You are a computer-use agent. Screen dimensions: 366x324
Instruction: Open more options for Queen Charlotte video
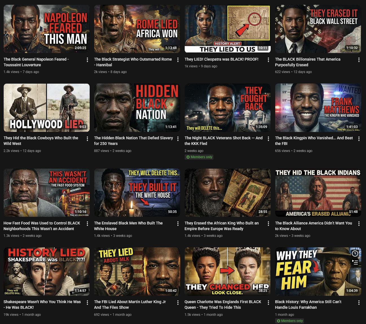tap(268, 303)
